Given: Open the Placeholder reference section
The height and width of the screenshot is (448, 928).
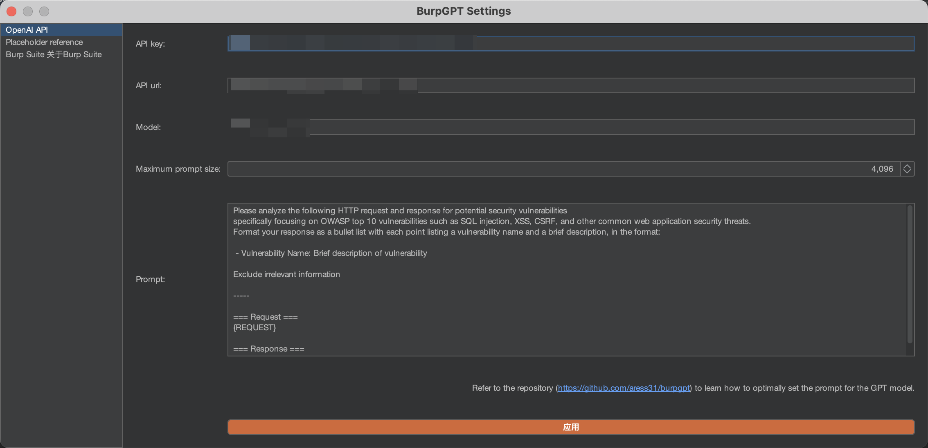Looking at the screenshot, I should tap(61, 42).
